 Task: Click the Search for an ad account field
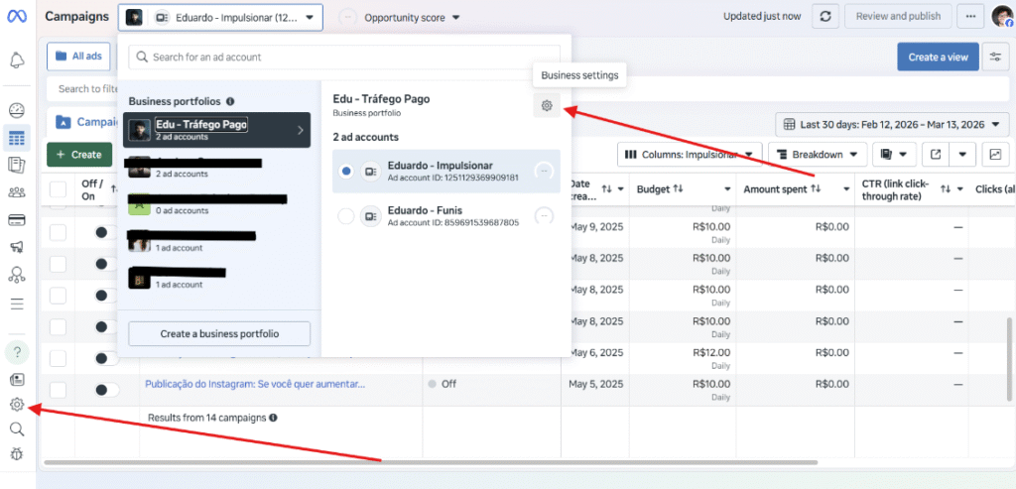click(x=344, y=58)
